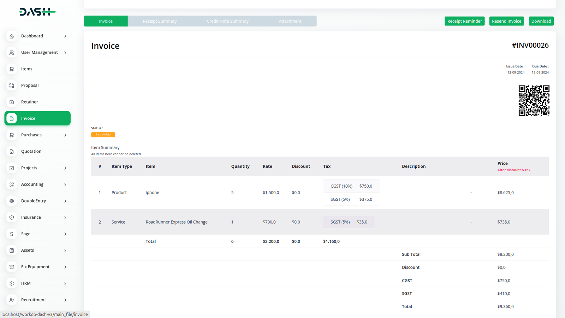Click the DoubleEntry balance scale icon
This screenshot has height=318, width=565.
click(x=12, y=201)
